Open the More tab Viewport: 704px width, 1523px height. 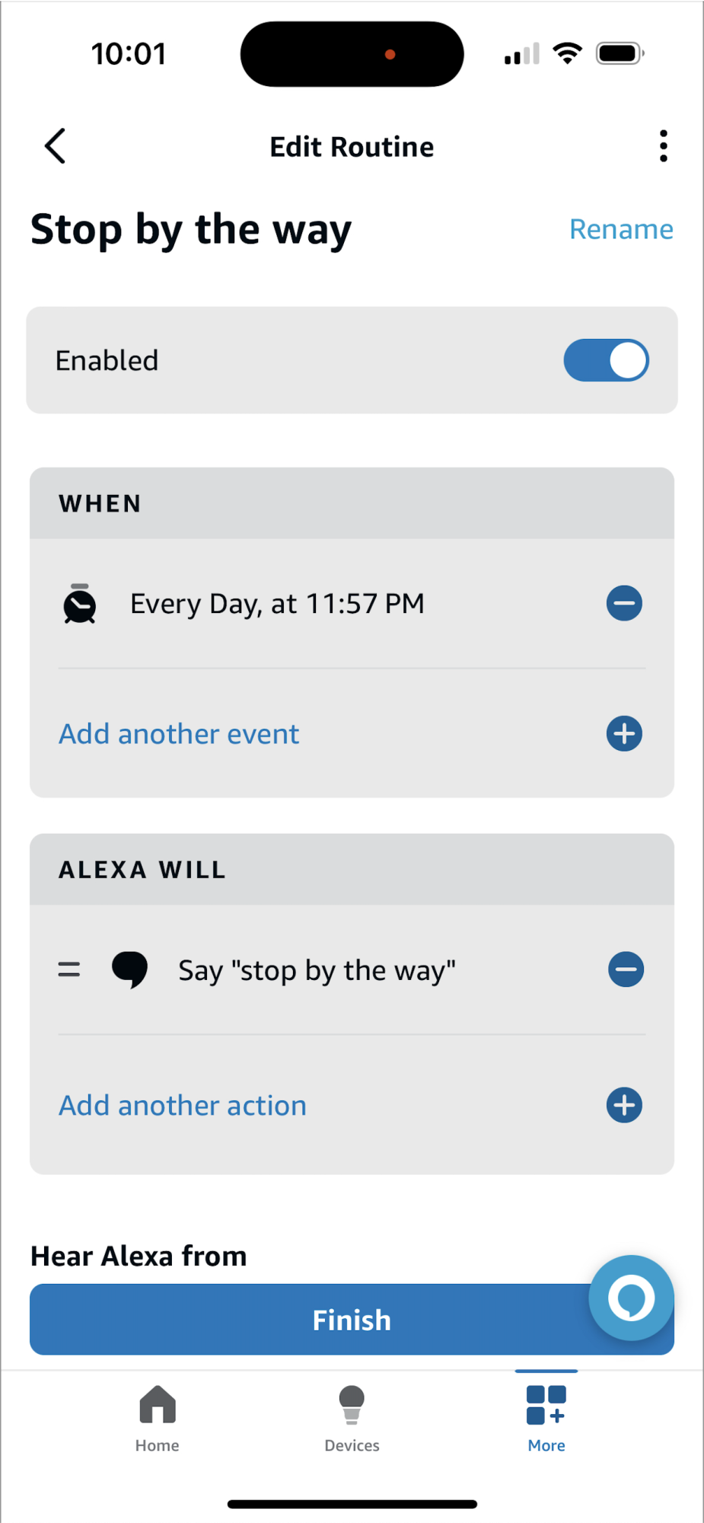click(x=546, y=1419)
